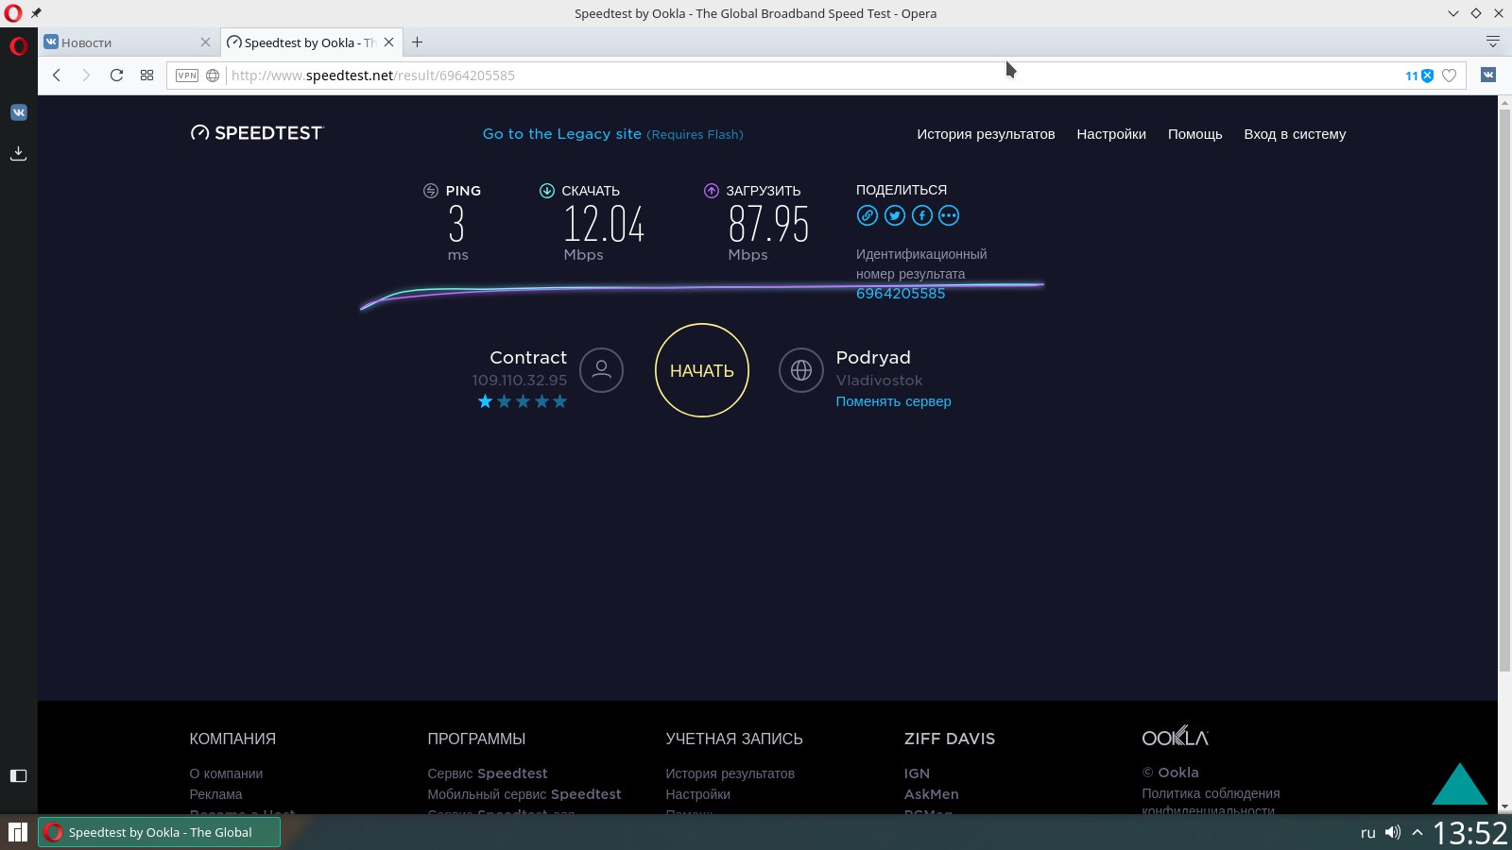
Task: Click the Contract provider user icon
Action: (x=601, y=370)
